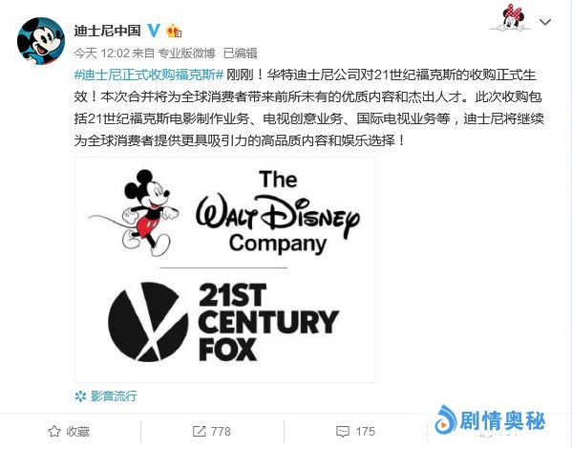Enlarge the Disney and Fox logo image

click(225, 269)
